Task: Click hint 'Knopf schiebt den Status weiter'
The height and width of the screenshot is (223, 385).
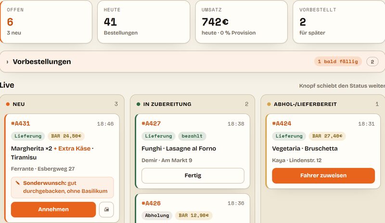Action: [342, 86]
